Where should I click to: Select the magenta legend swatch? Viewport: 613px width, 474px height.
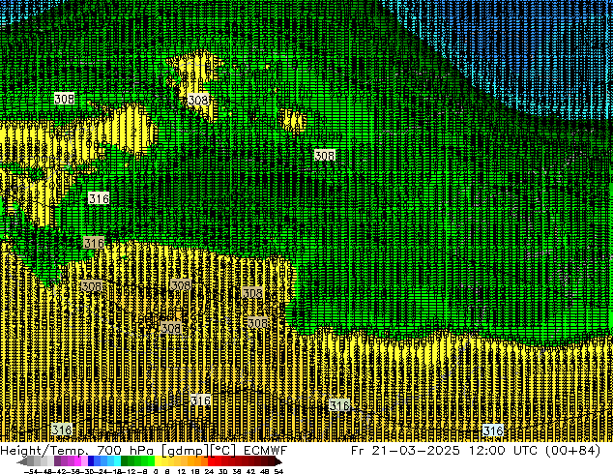coord(77,461)
